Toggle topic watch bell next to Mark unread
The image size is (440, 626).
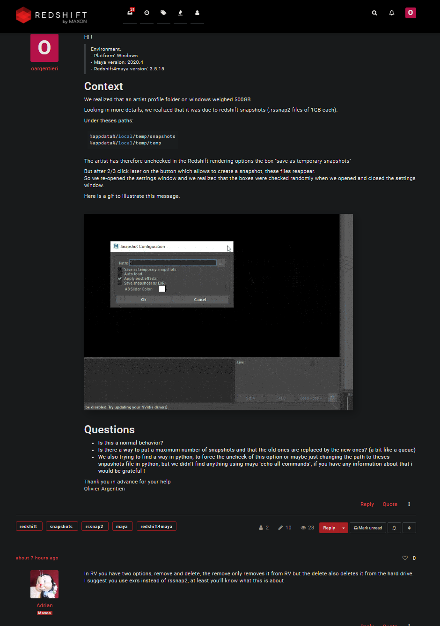point(394,528)
